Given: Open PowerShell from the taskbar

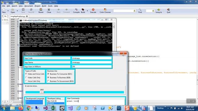Looking at the screenshot, I should [x=102, y=108].
